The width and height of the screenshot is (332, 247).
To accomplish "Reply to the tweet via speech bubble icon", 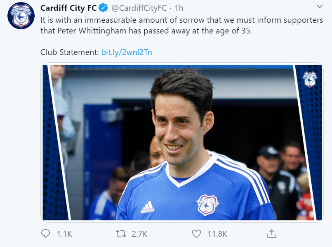I will coord(45,234).
